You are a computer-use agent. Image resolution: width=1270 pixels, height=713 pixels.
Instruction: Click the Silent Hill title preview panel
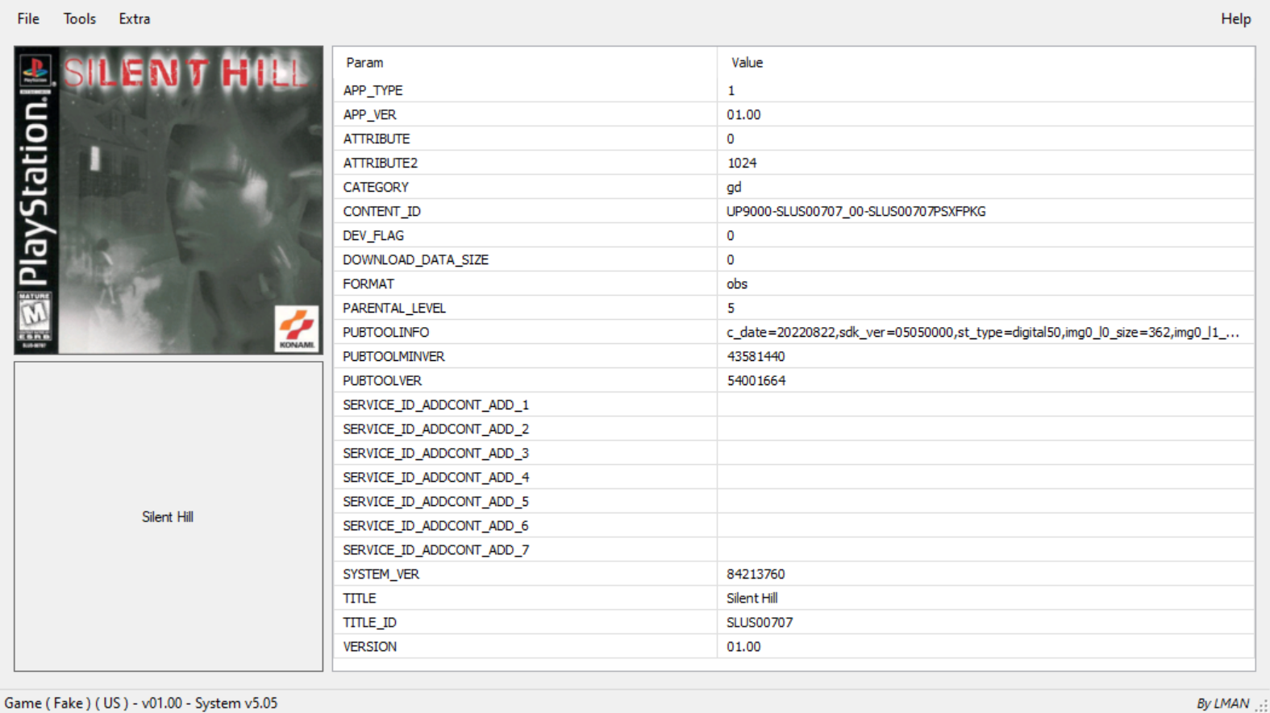pos(168,516)
